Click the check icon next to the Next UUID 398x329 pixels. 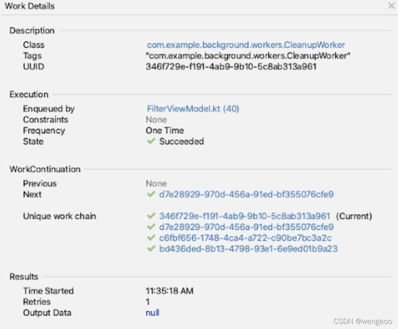point(151,194)
